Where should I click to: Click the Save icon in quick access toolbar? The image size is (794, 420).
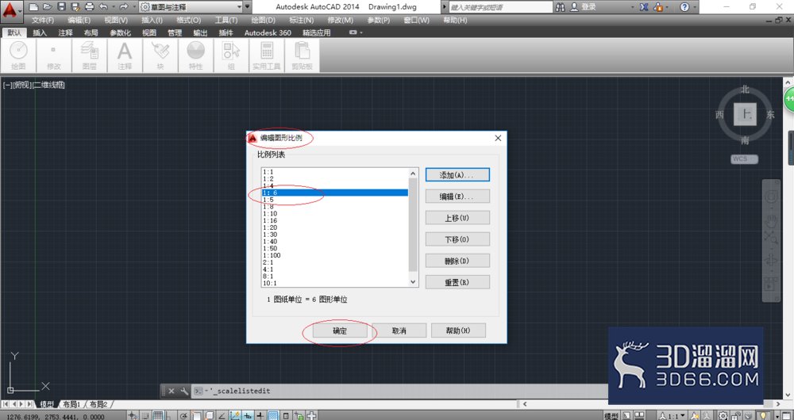click(x=61, y=7)
